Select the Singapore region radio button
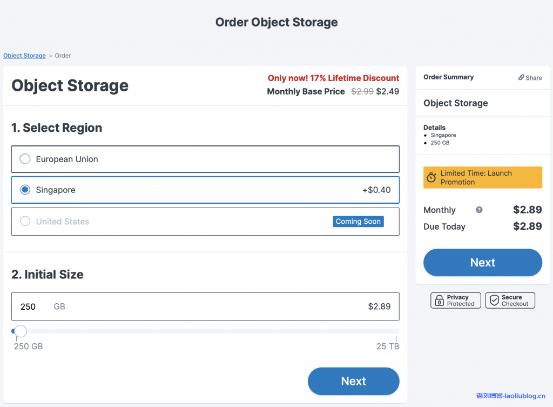The width and height of the screenshot is (553, 407). tap(25, 190)
